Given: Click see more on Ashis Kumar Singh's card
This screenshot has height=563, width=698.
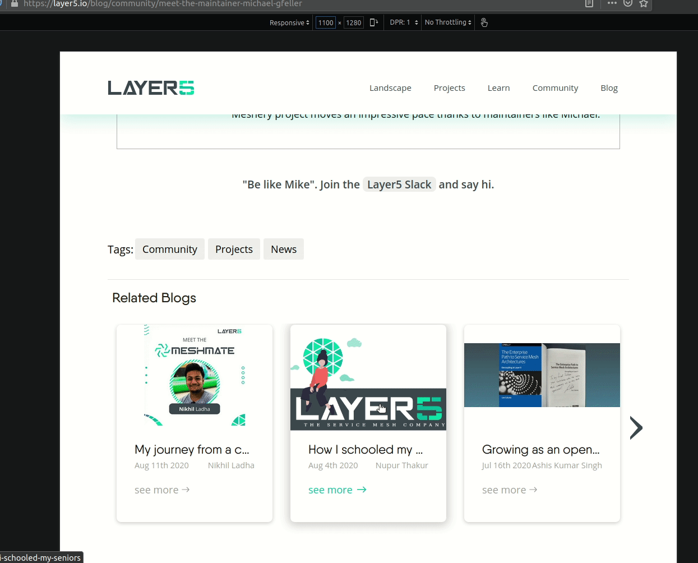Looking at the screenshot, I should tap(510, 490).
